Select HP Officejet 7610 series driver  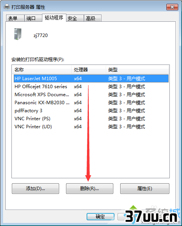pos(91,87)
